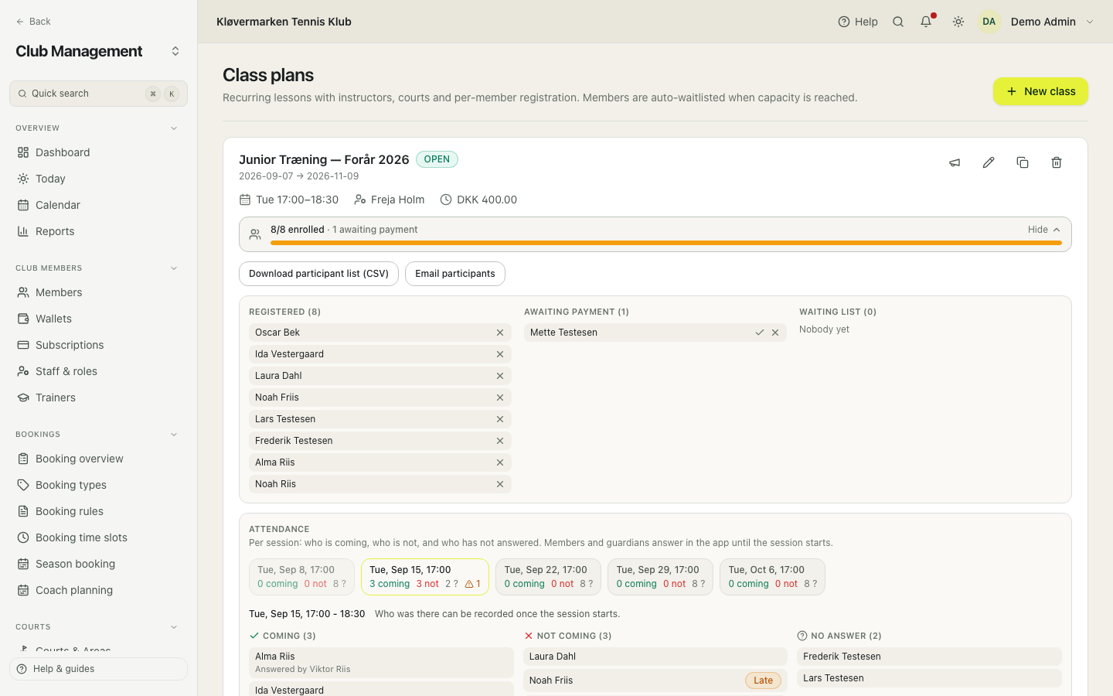Collapse the Club Members sidebar section
This screenshot has height=696, width=1113.
(x=174, y=268)
